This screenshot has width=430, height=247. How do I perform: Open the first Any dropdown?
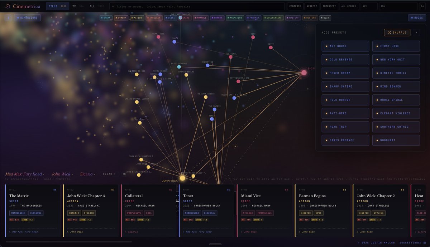tap(369, 6)
